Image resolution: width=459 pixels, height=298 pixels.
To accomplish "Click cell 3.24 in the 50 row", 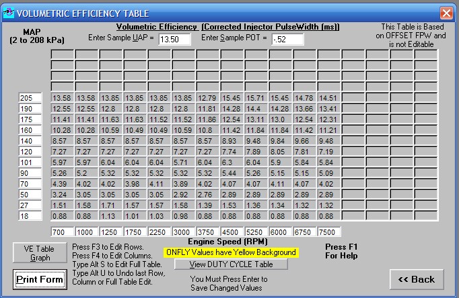I will click(63, 195).
